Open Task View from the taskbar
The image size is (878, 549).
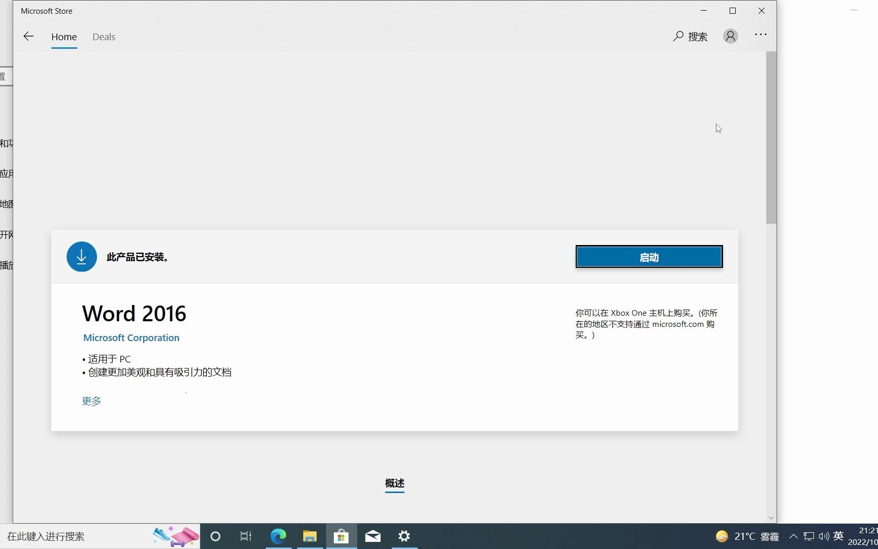pyautogui.click(x=245, y=536)
